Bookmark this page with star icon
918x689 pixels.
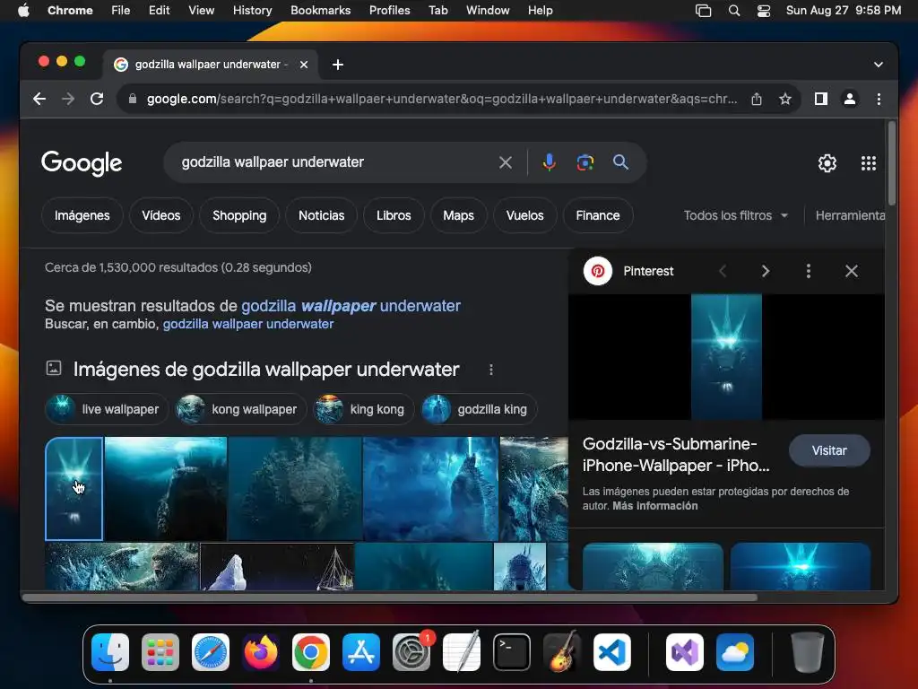tap(785, 99)
